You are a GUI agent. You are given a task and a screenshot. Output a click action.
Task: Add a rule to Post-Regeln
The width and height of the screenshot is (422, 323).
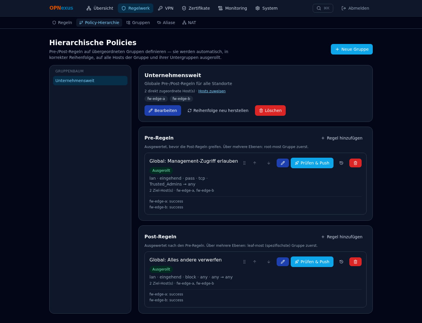[x=342, y=237]
